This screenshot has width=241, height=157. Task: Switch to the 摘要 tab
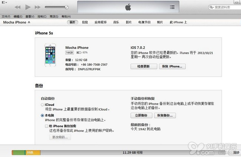point(72,22)
